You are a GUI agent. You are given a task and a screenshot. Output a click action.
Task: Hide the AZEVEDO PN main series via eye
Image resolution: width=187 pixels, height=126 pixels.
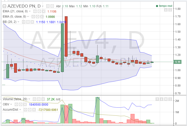pyautogui.click(x=48, y=6)
